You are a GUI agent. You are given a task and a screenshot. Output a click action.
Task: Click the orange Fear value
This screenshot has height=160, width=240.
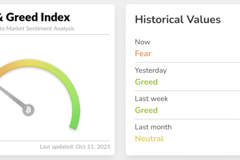point(143,53)
